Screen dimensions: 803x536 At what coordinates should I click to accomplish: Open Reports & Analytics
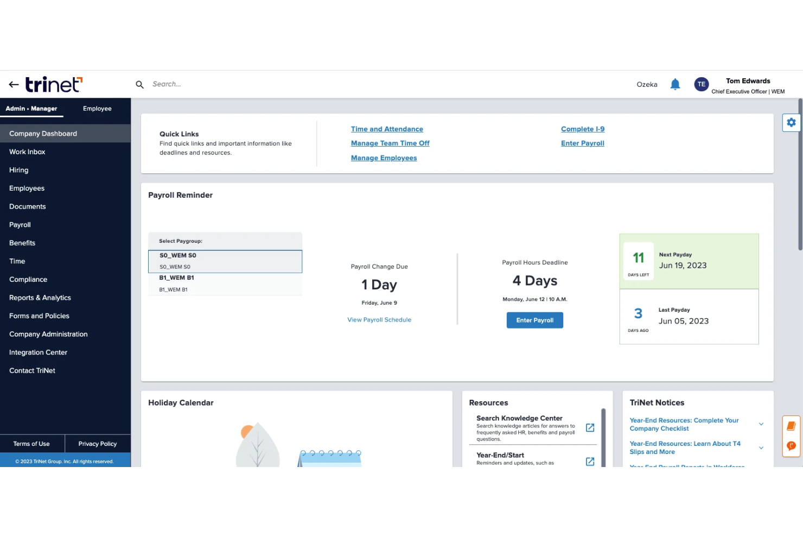pyautogui.click(x=65, y=298)
